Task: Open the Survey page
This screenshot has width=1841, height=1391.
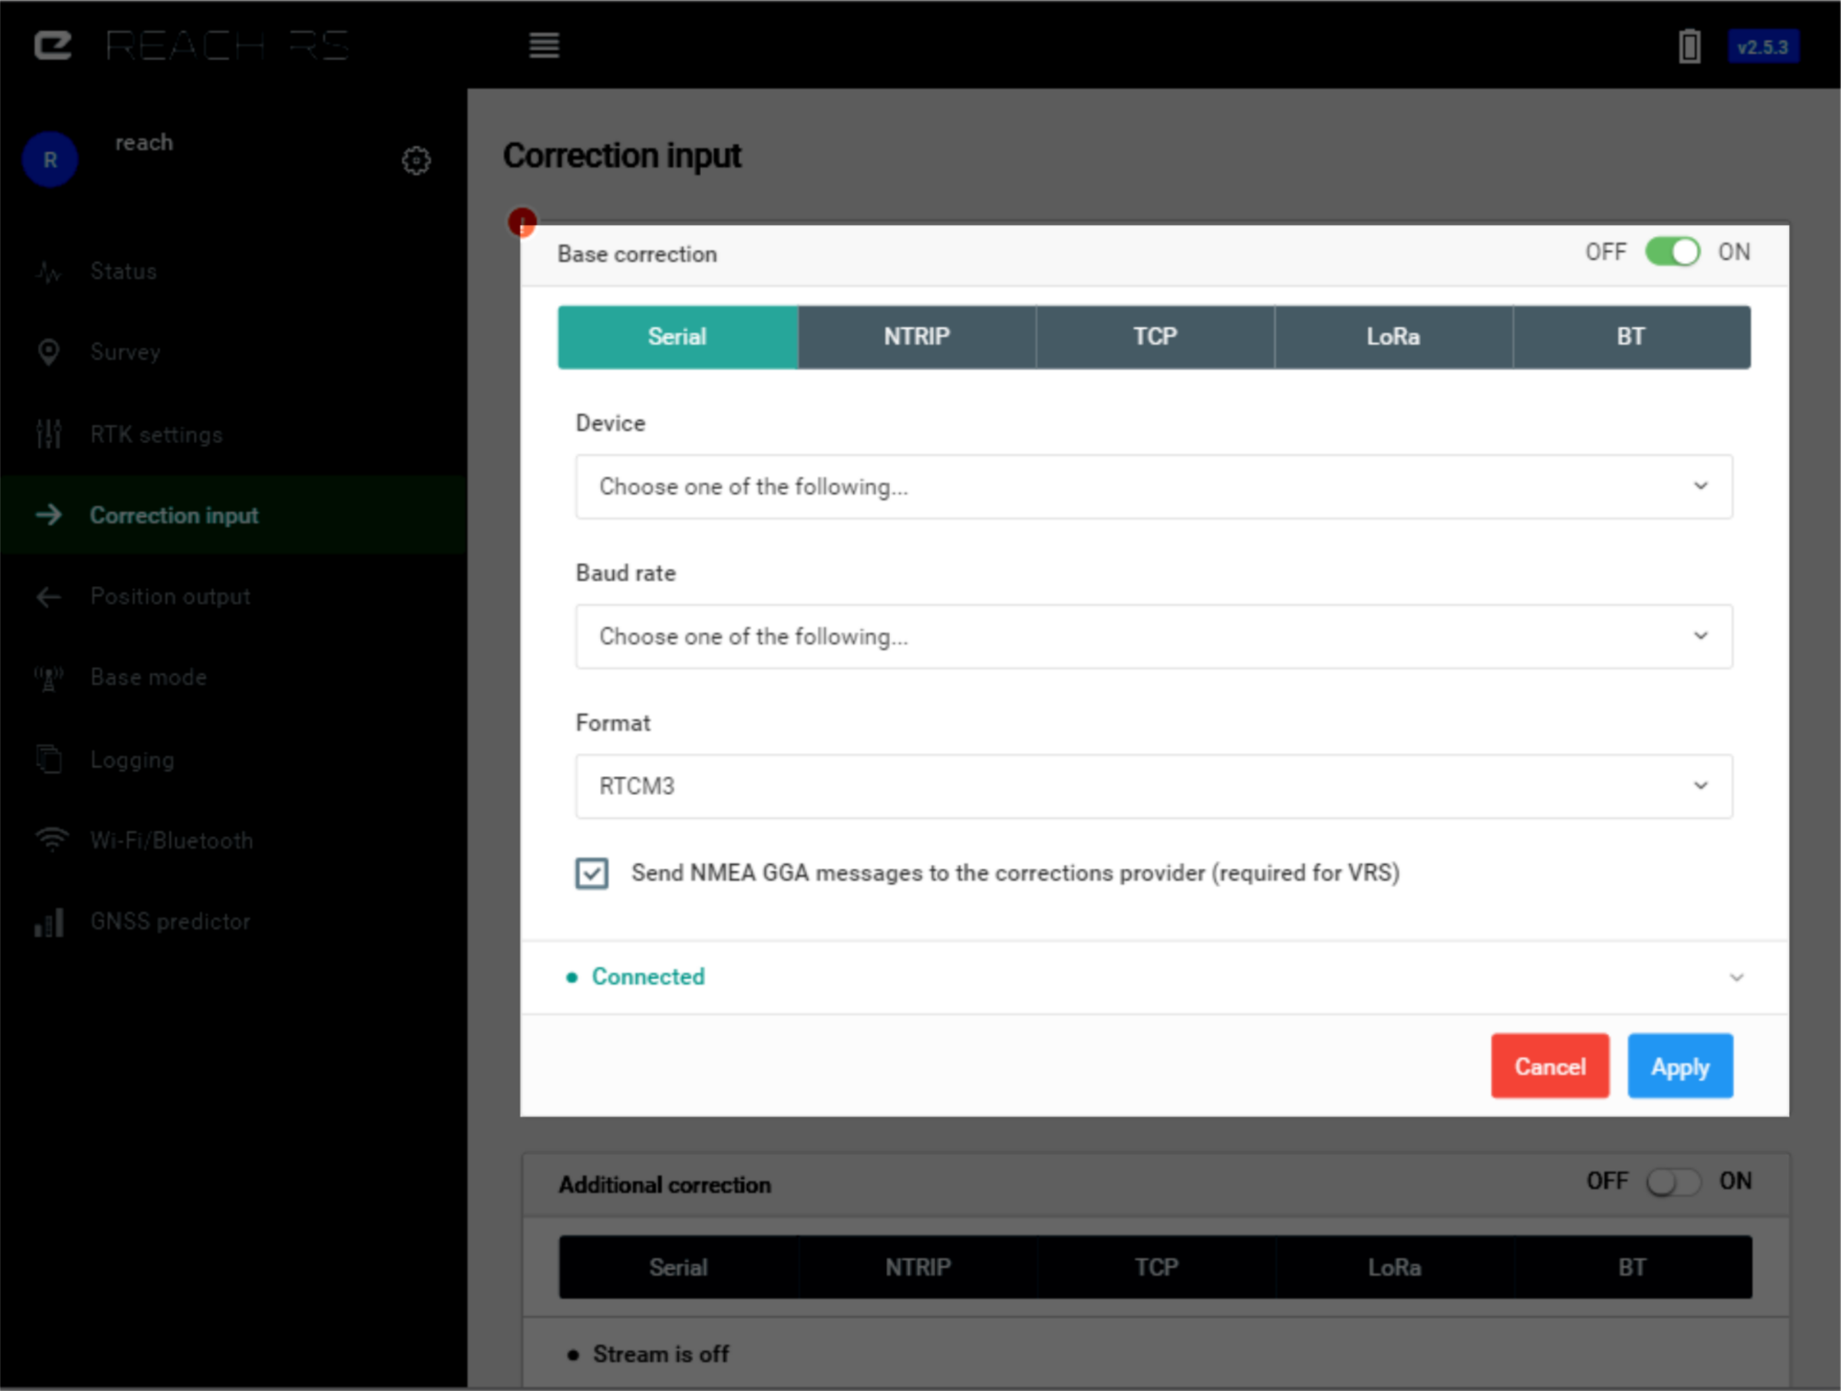Action: point(233,352)
